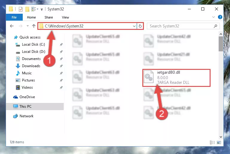Click the scroll down arrow of file list

point(221,137)
